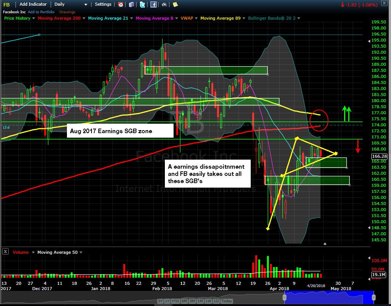Share chart via the Twitter icon
This screenshot has height=306, width=391.
tap(143, 5)
